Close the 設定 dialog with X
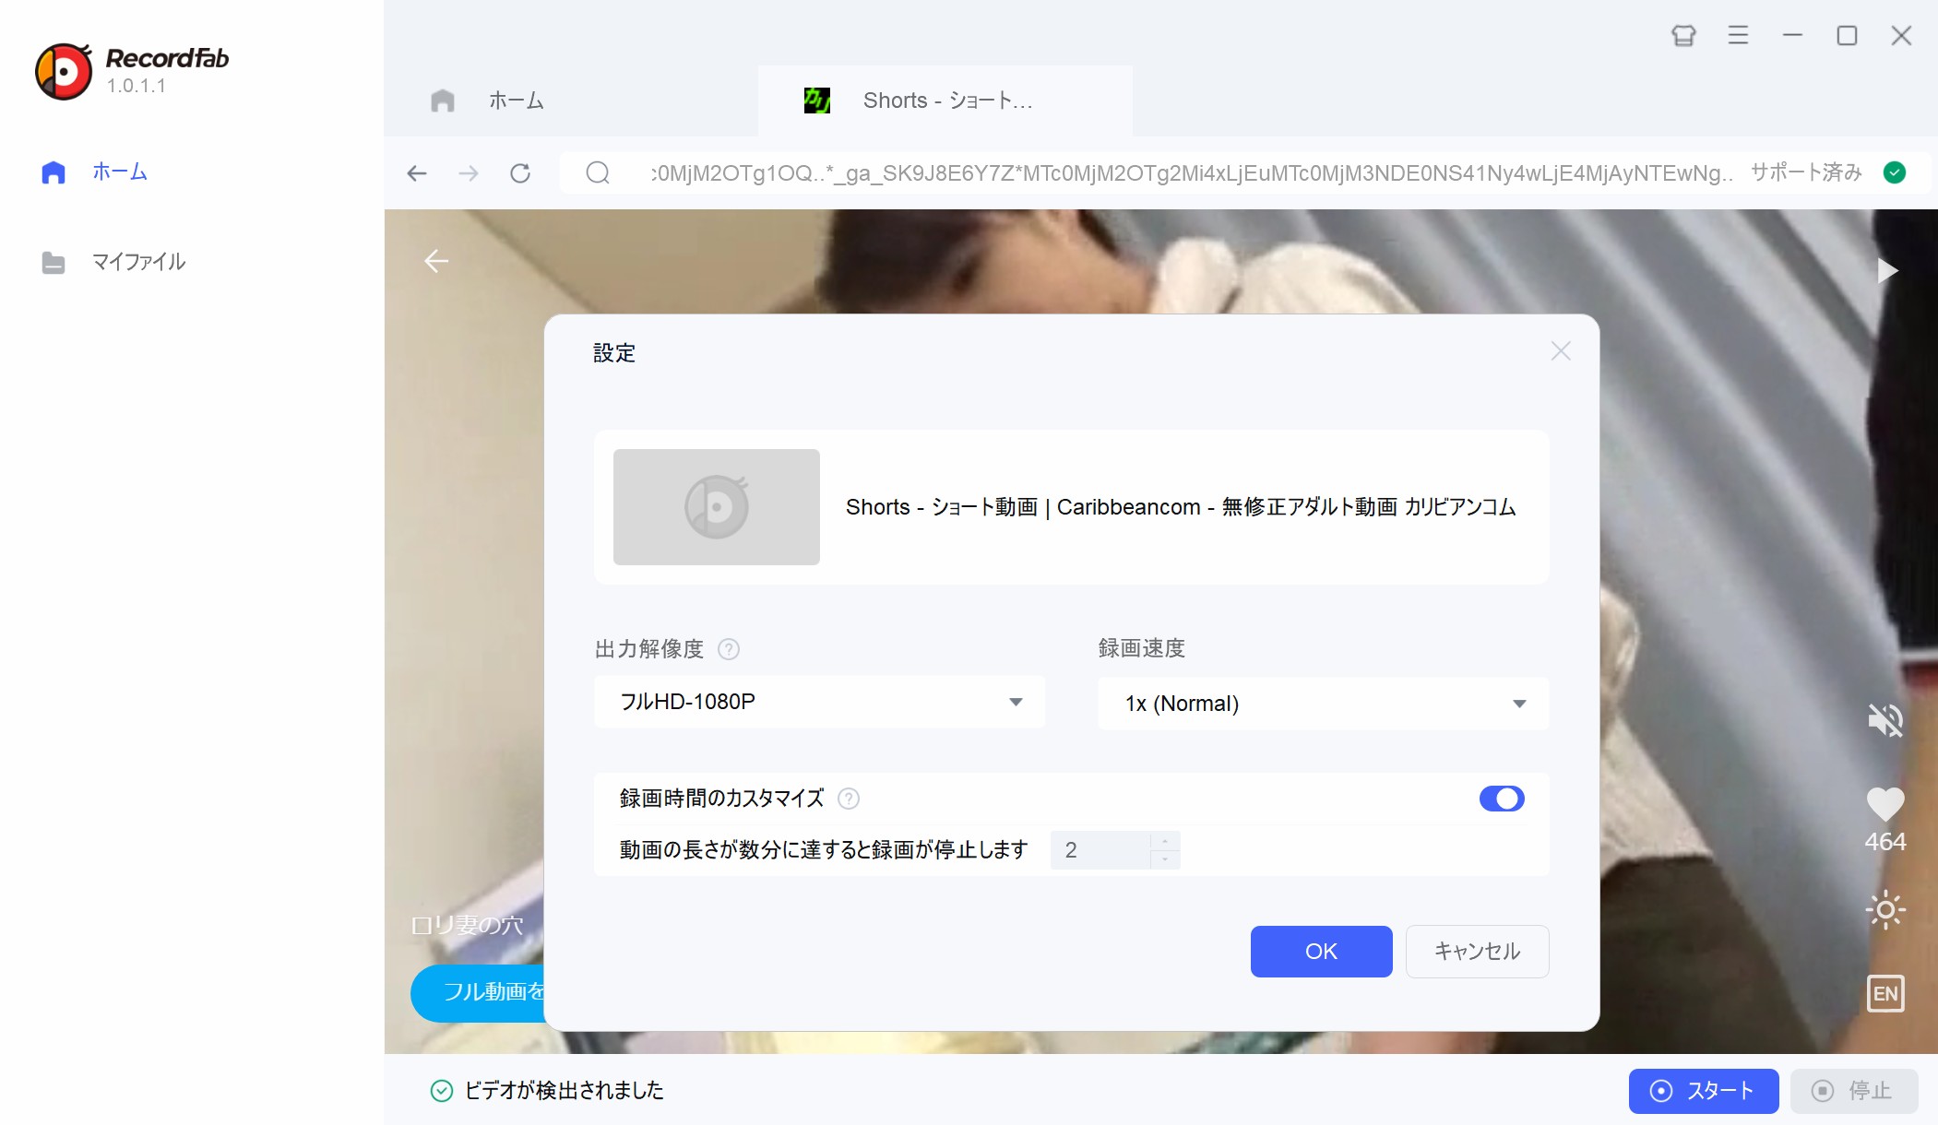The width and height of the screenshot is (1938, 1125). [x=1561, y=351]
